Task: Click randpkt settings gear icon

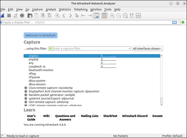Action: (26, 95)
